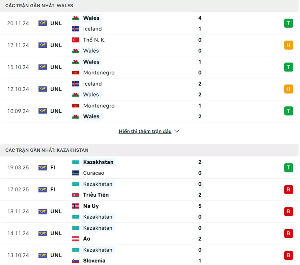This screenshot has width=300, height=265.
Task: Click the green T badge for Wales vs Iceland 20.11.24
Action: (288, 23)
